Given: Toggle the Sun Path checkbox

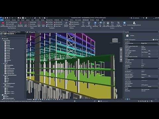Looking at the screenshot, I should pos(142,55).
